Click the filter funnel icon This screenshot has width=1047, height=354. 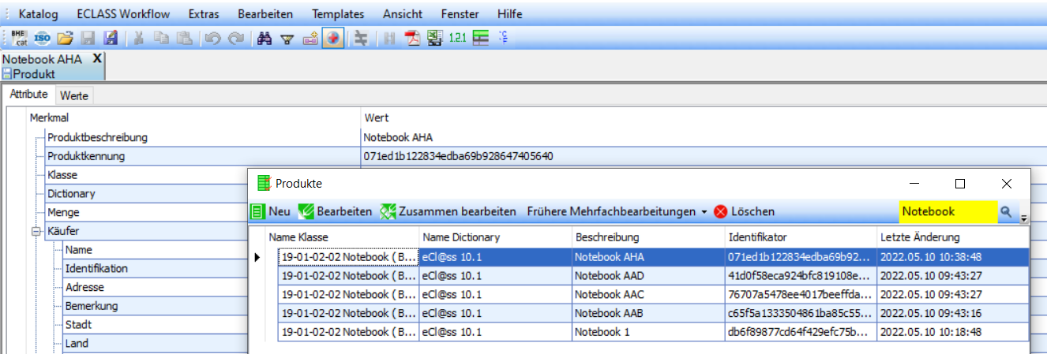click(287, 38)
